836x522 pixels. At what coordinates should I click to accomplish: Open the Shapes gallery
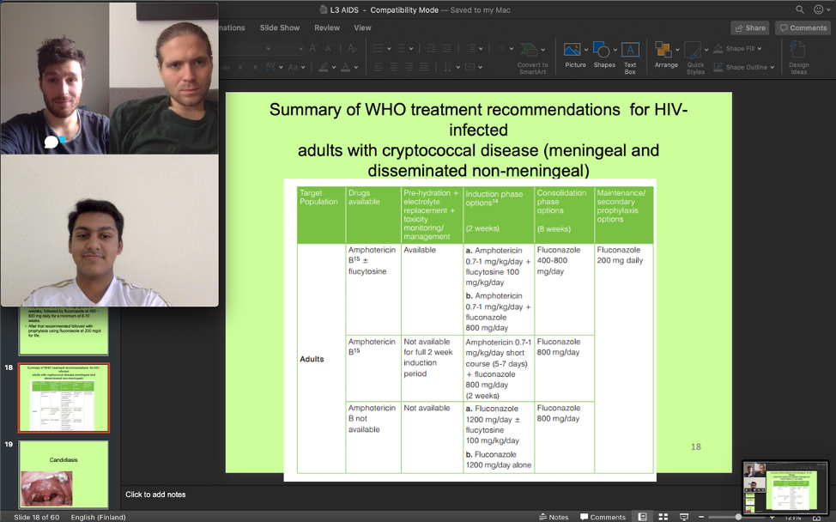pyautogui.click(x=604, y=54)
